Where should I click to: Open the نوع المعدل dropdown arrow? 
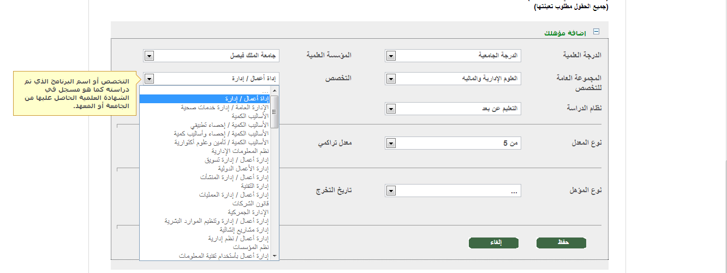(x=391, y=144)
